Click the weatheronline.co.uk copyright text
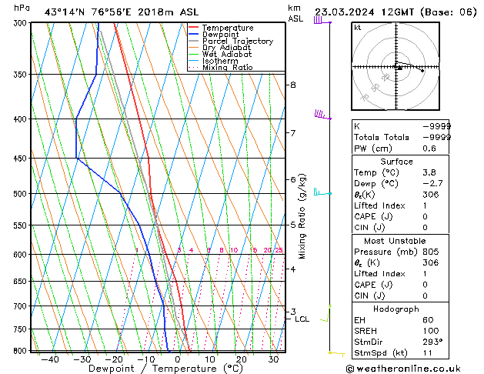 pos(402,369)
